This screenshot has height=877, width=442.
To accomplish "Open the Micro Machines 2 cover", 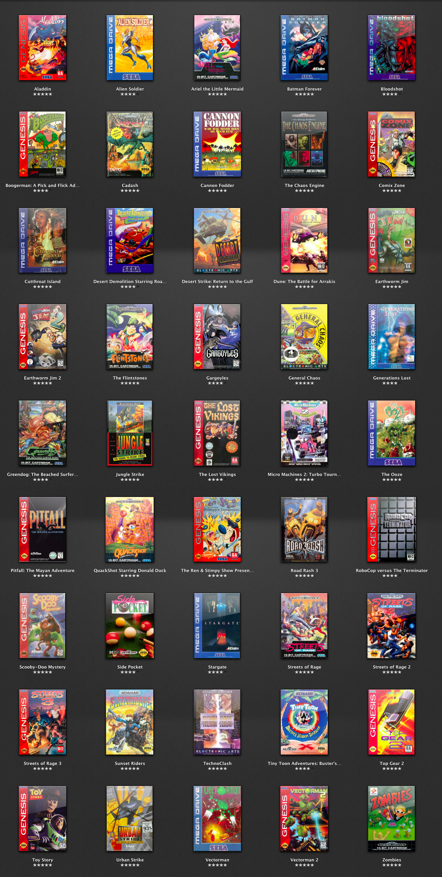I will pos(304,433).
